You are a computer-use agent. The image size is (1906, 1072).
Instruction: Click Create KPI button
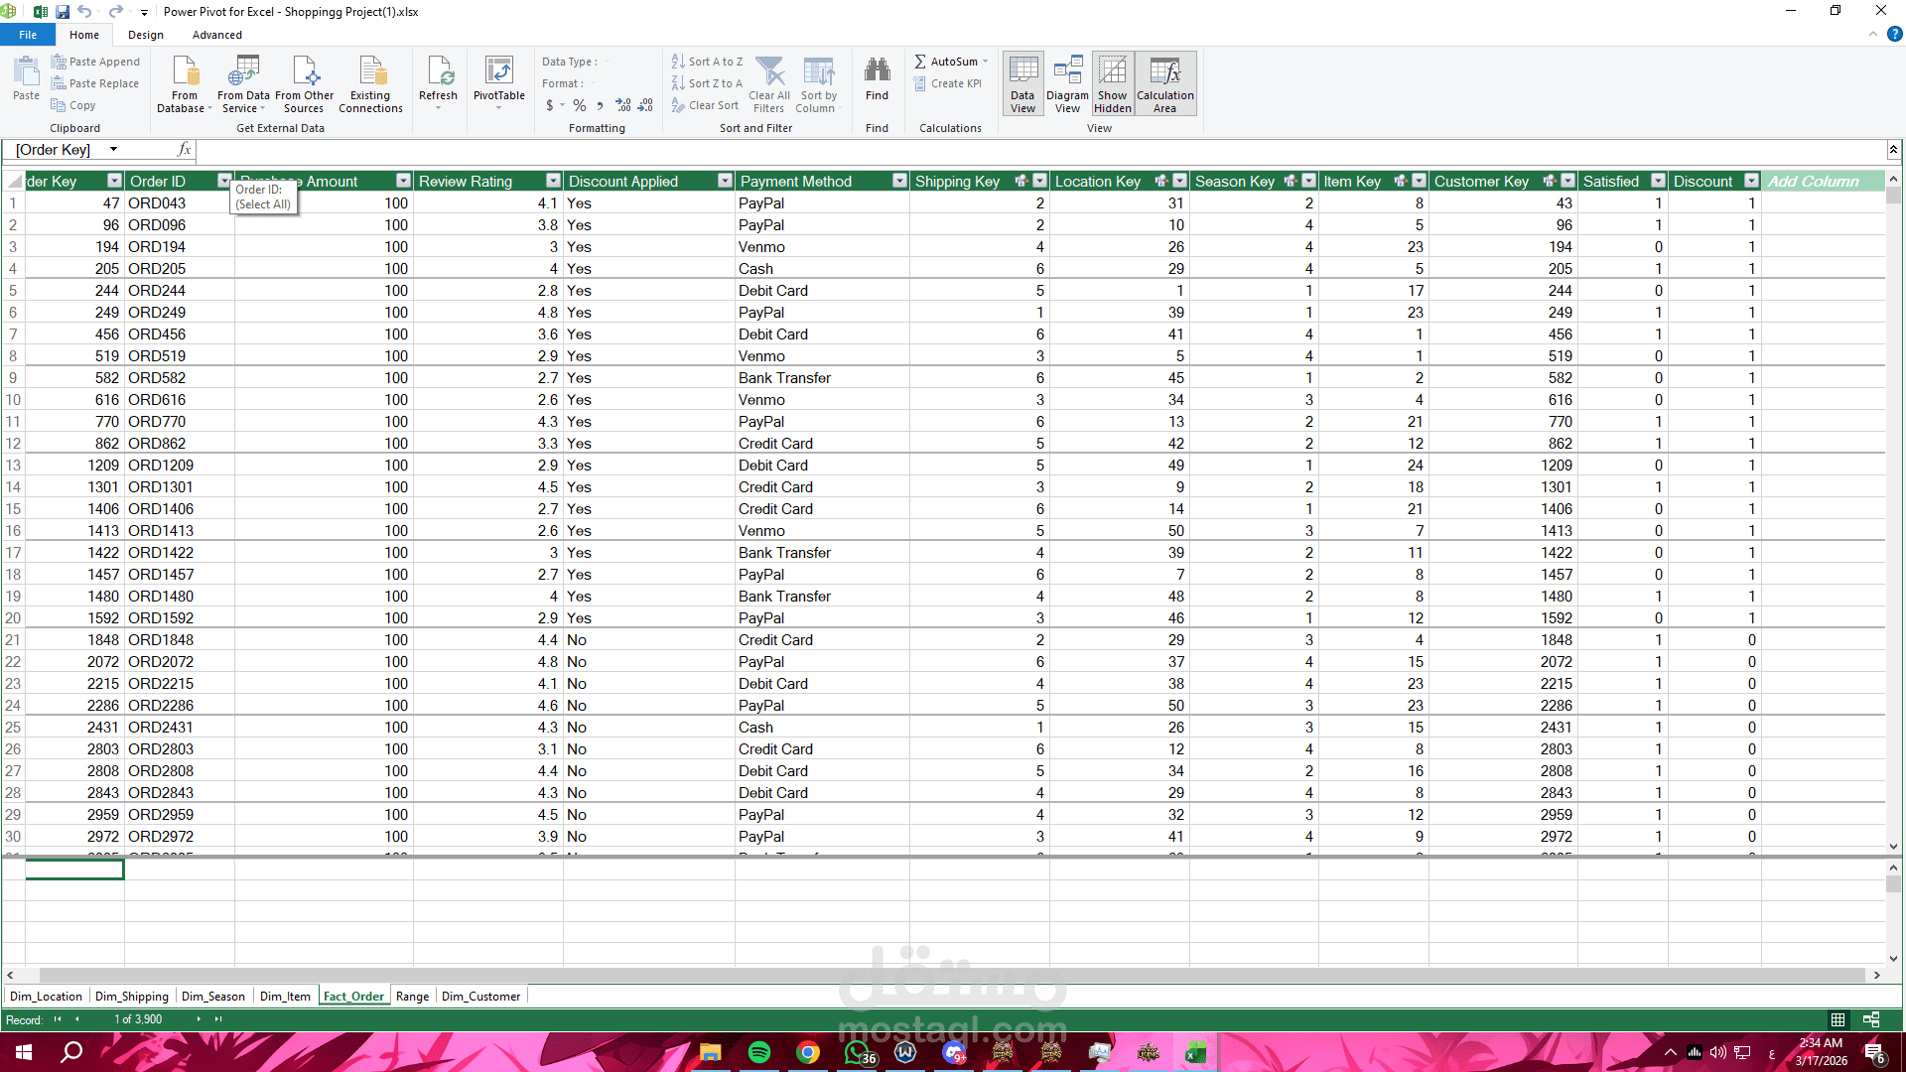tap(948, 83)
